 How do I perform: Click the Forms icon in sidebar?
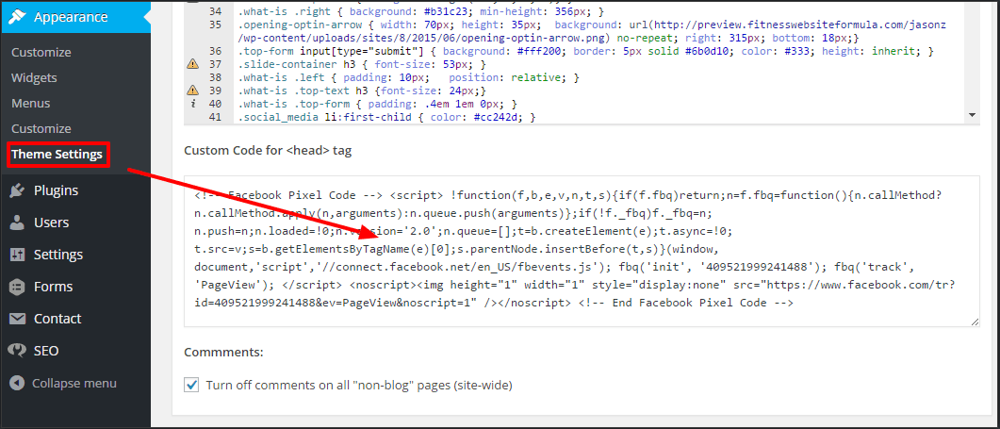(x=18, y=286)
